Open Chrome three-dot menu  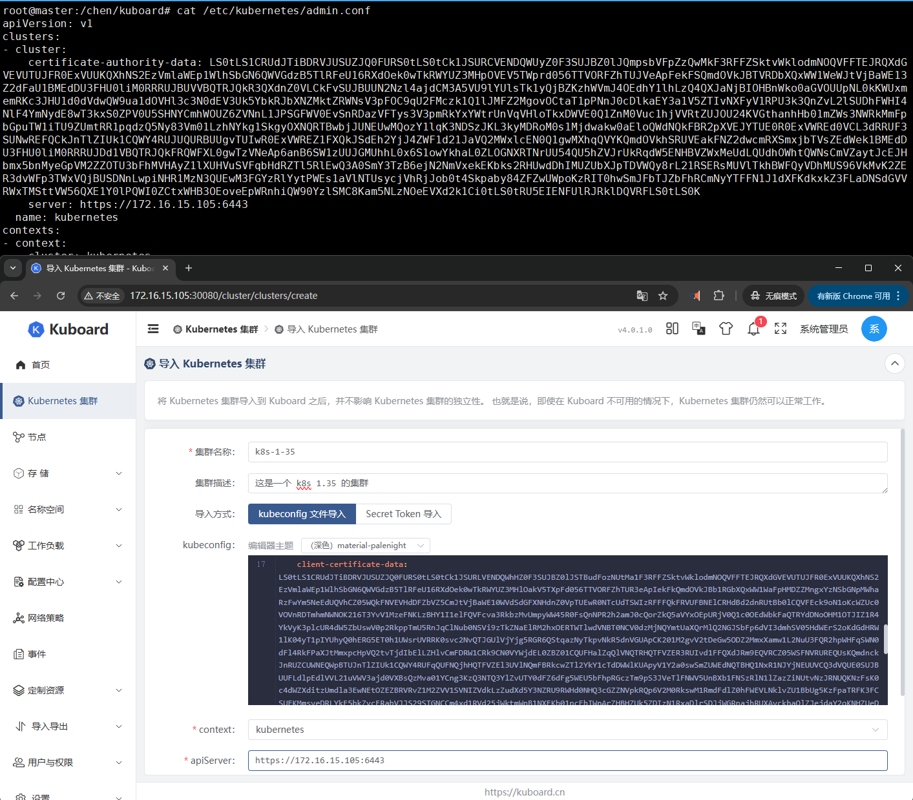pos(898,296)
